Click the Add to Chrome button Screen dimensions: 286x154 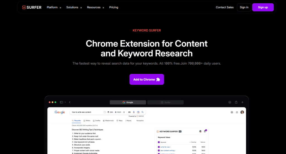tap(147, 79)
